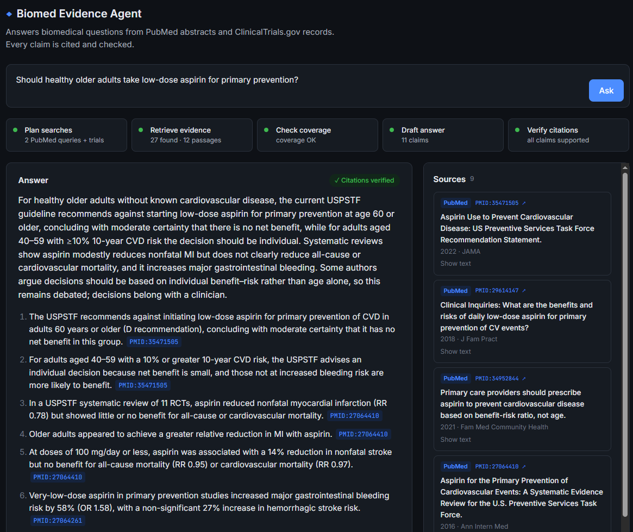Click the Citations verified badge

365,180
